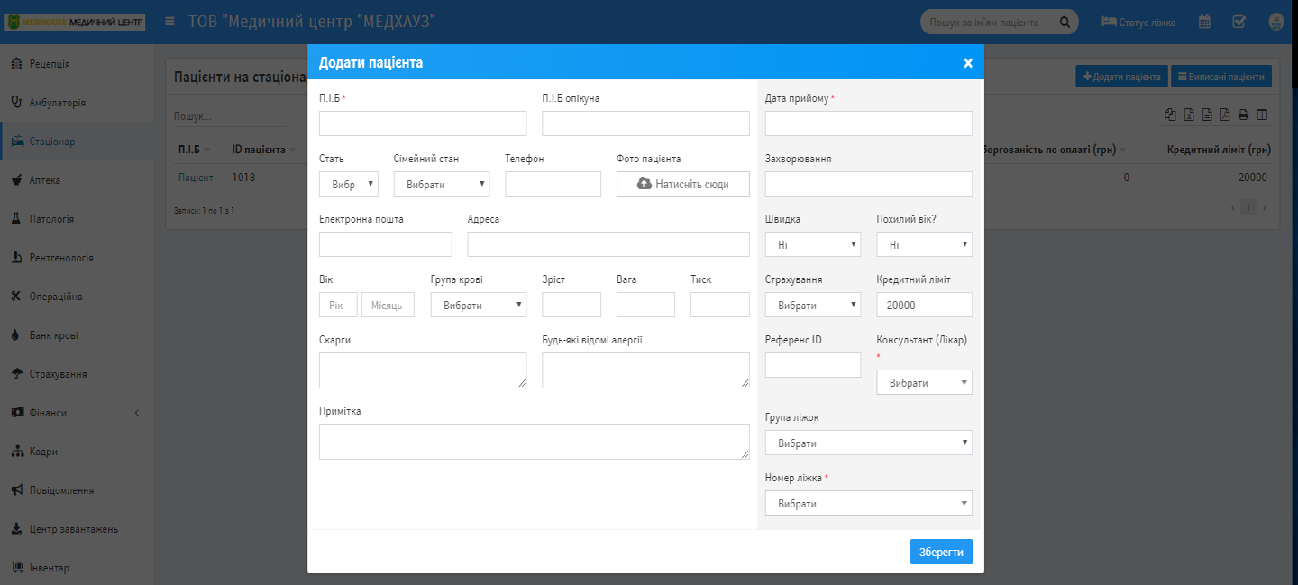Open the Патологія sidebar section
The width and height of the screenshot is (1298, 585).
click(x=77, y=219)
